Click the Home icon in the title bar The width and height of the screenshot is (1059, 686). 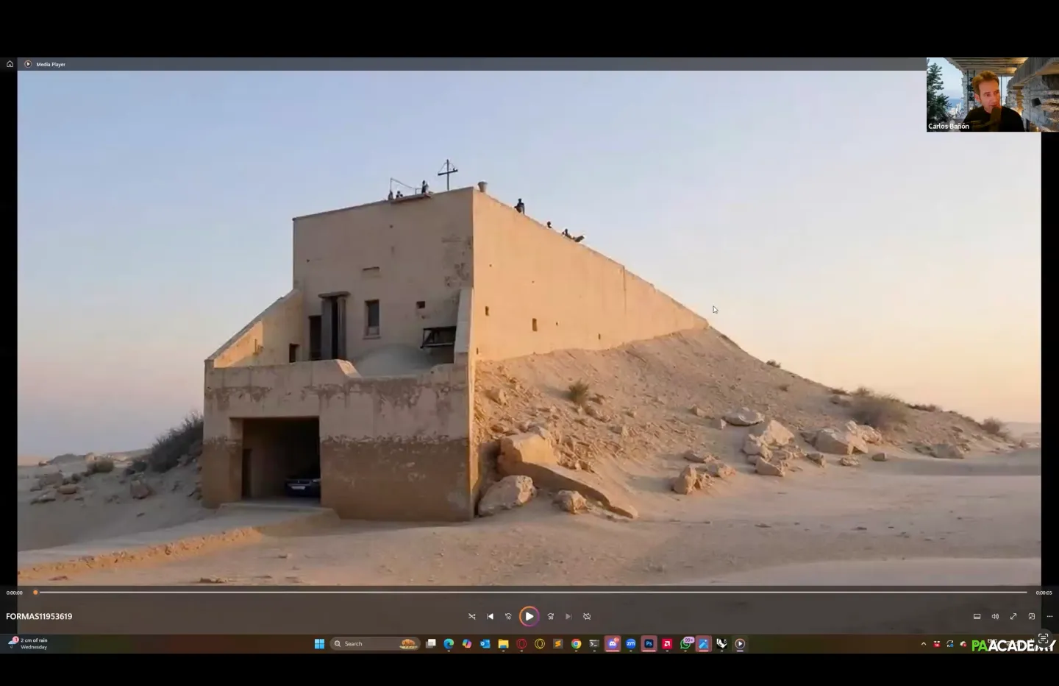10,64
